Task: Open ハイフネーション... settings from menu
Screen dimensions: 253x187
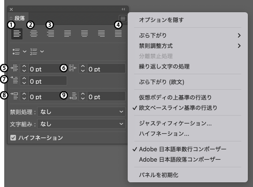Action: pos(188,134)
